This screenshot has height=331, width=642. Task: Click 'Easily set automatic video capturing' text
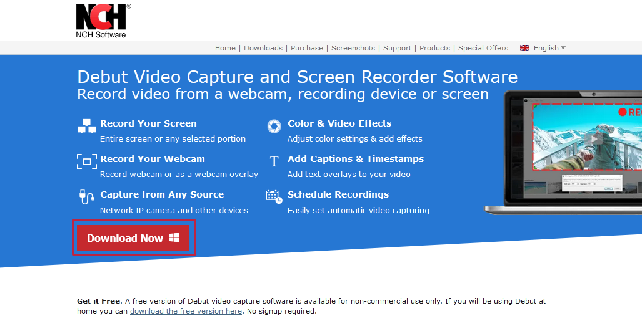tap(358, 211)
